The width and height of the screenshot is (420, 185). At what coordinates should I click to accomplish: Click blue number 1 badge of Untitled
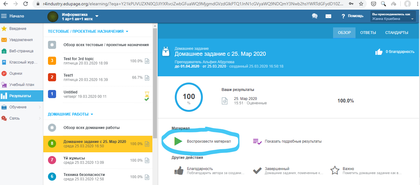point(52,94)
